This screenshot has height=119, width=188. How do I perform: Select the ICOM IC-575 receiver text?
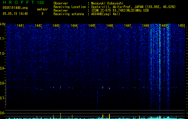(x=120, y=10)
